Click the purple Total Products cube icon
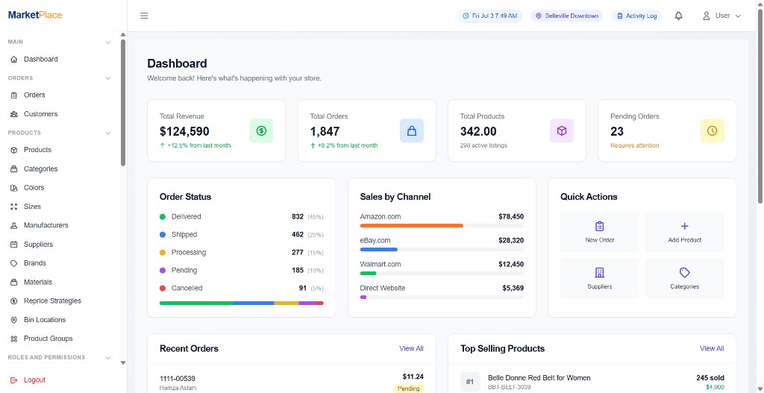764x393 pixels. point(562,131)
